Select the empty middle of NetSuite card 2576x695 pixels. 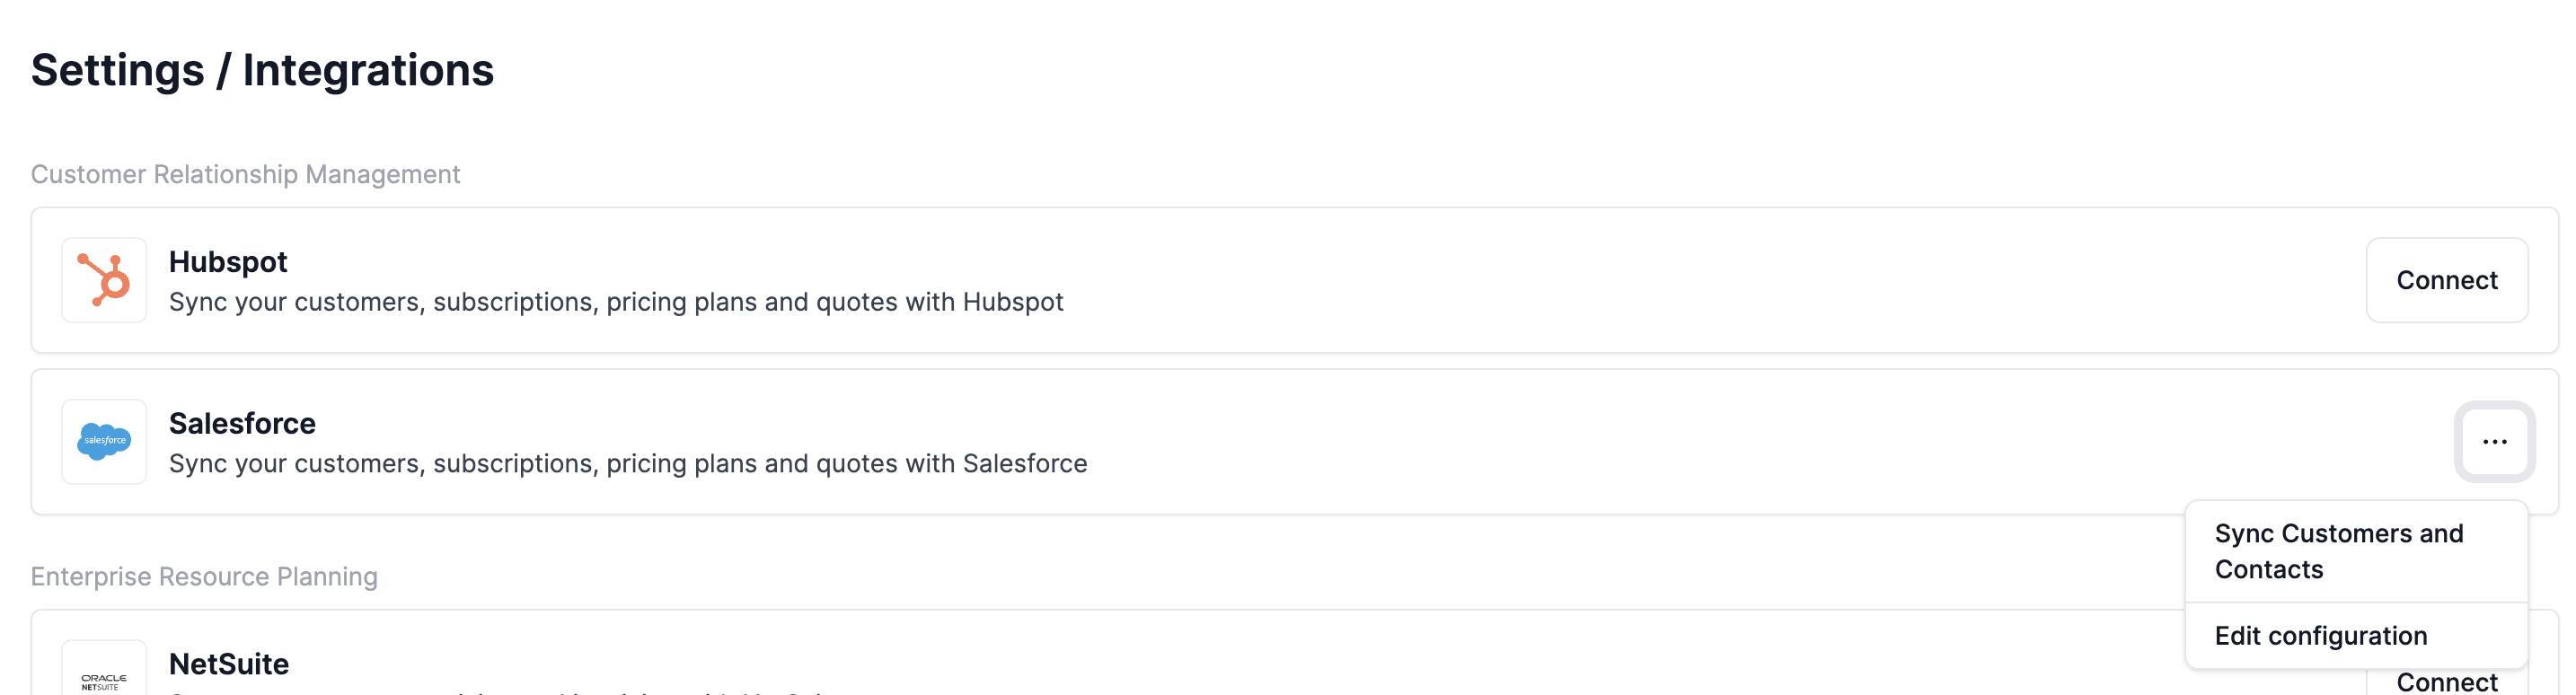point(1400,660)
